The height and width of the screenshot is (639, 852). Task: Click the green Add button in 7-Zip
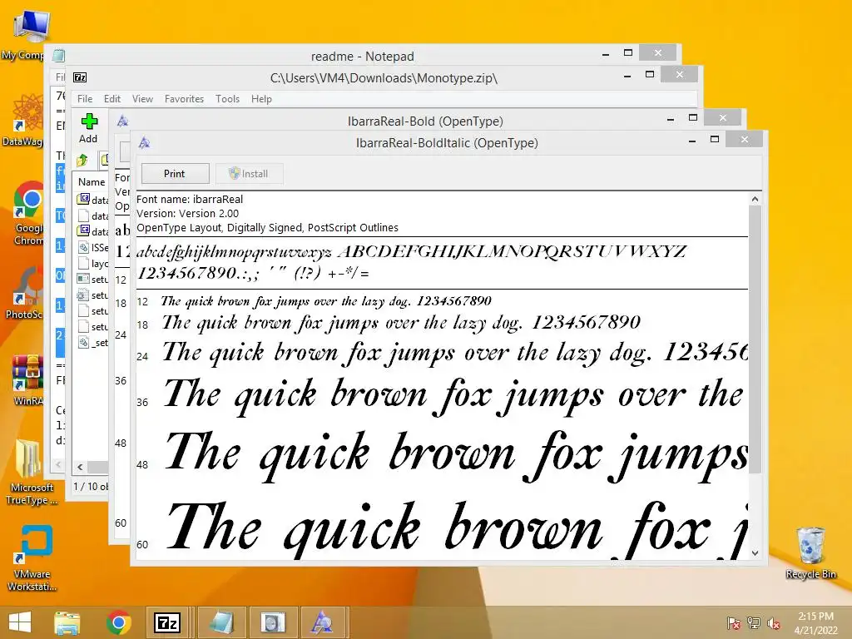click(88, 128)
